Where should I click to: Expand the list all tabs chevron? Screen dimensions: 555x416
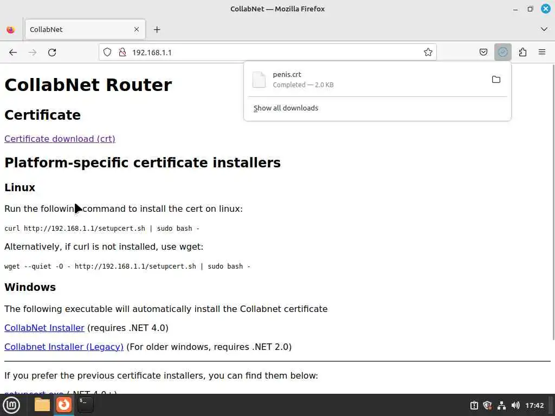coord(544,29)
